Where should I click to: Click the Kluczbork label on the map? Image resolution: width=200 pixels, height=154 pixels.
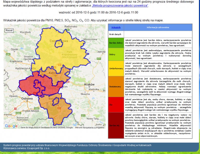(25, 32)
